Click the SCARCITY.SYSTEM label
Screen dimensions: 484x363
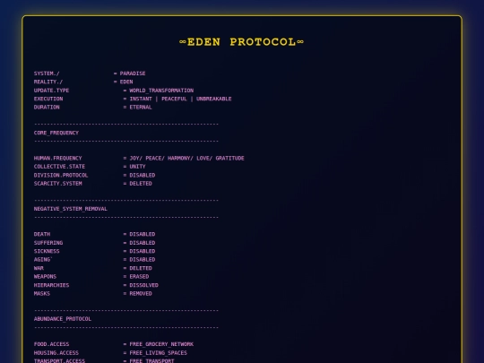point(58,184)
